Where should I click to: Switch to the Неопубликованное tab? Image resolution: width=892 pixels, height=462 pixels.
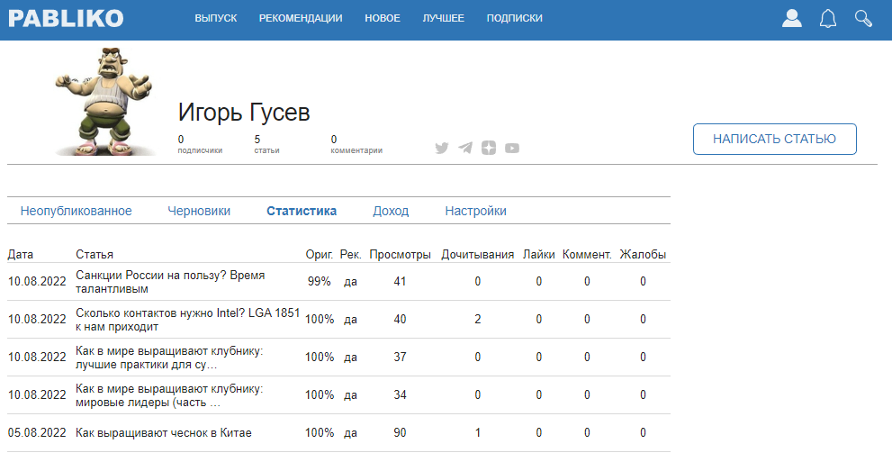coord(77,211)
